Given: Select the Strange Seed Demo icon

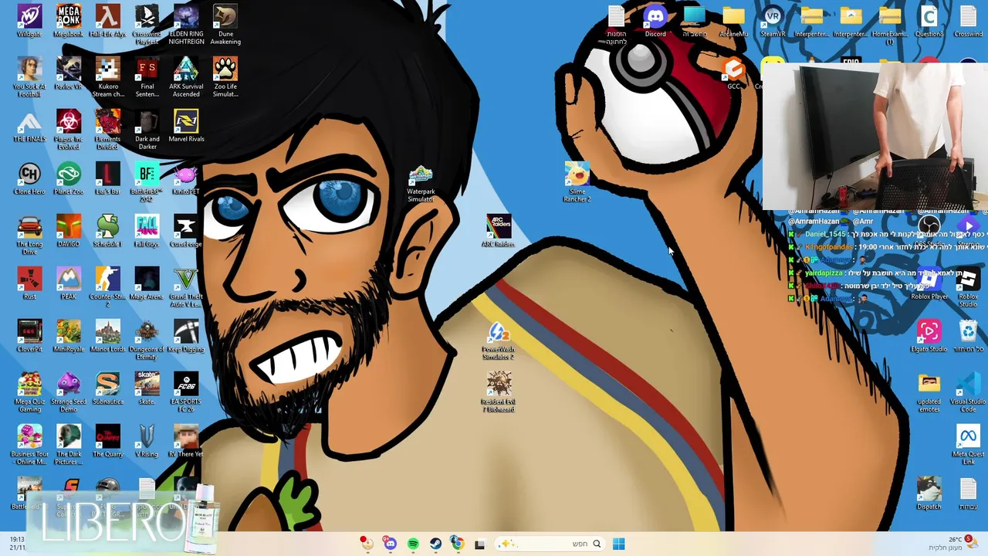Looking at the screenshot, I should (69, 392).
